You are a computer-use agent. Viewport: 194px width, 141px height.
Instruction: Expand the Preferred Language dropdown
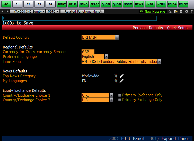(x=106, y=57)
